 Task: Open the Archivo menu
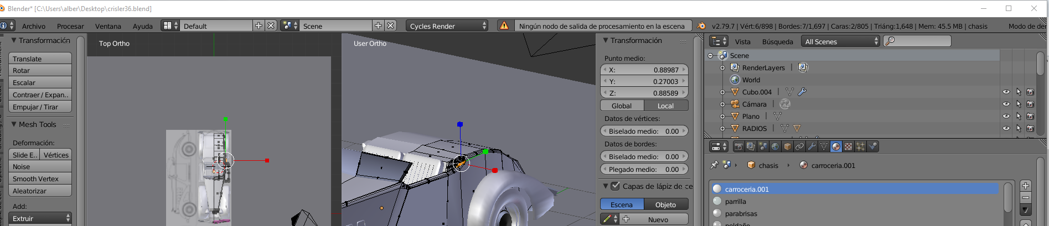[x=34, y=26]
